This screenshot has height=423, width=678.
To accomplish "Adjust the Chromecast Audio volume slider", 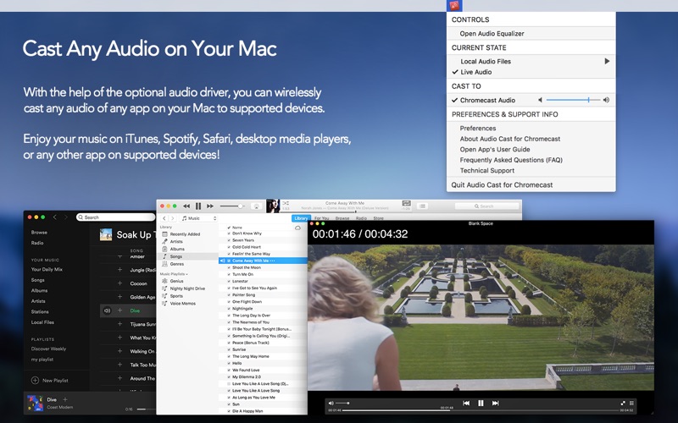I will coord(574,100).
